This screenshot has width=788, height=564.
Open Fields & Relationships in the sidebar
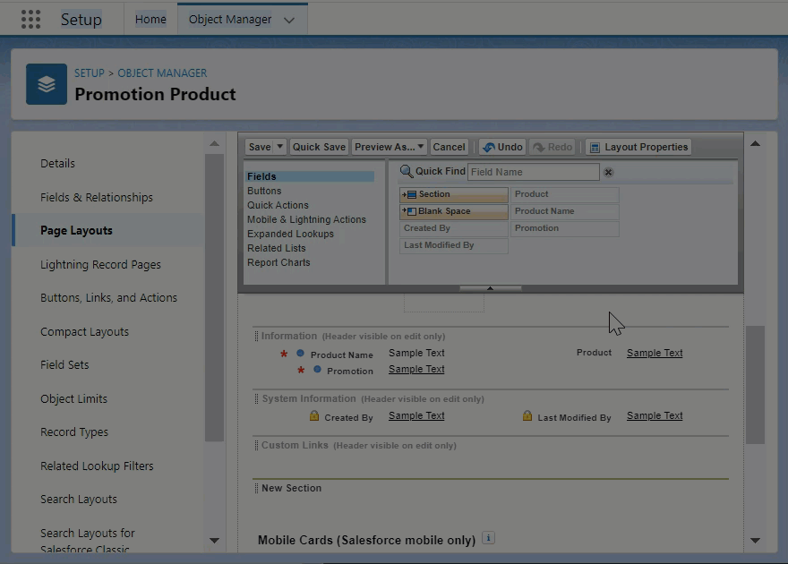pyautogui.click(x=97, y=197)
